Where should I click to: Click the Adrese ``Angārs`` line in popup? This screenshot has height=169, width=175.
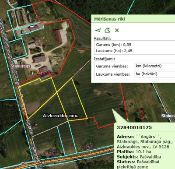[x=139, y=137]
